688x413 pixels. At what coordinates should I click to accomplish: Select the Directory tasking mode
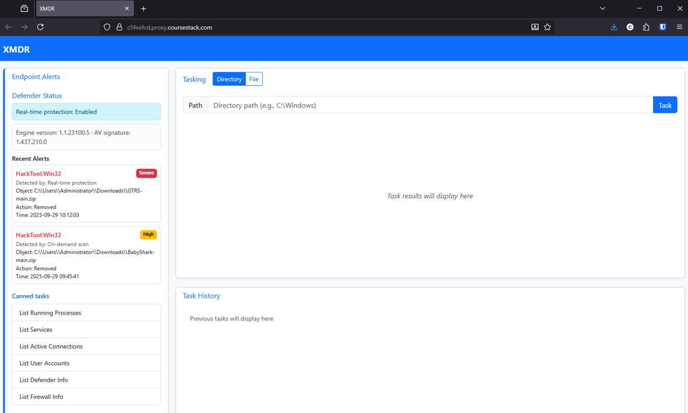229,79
